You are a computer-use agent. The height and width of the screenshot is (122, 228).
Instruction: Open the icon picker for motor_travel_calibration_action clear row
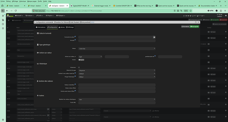click(x=48, y=109)
